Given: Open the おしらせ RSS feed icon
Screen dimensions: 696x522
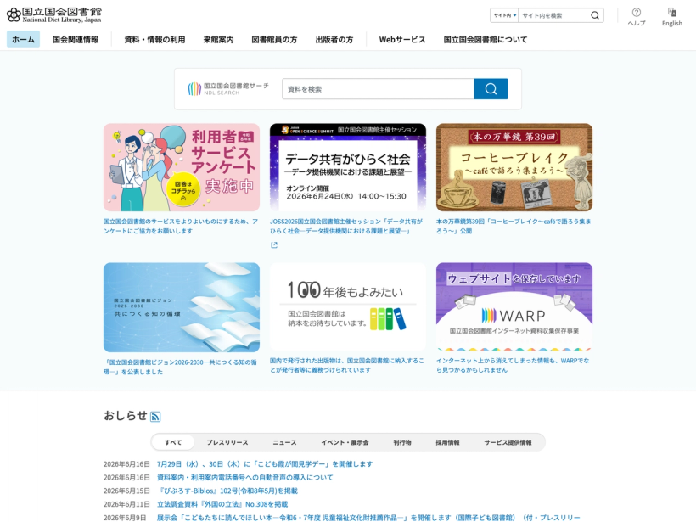Looking at the screenshot, I should (x=155, y=417).
